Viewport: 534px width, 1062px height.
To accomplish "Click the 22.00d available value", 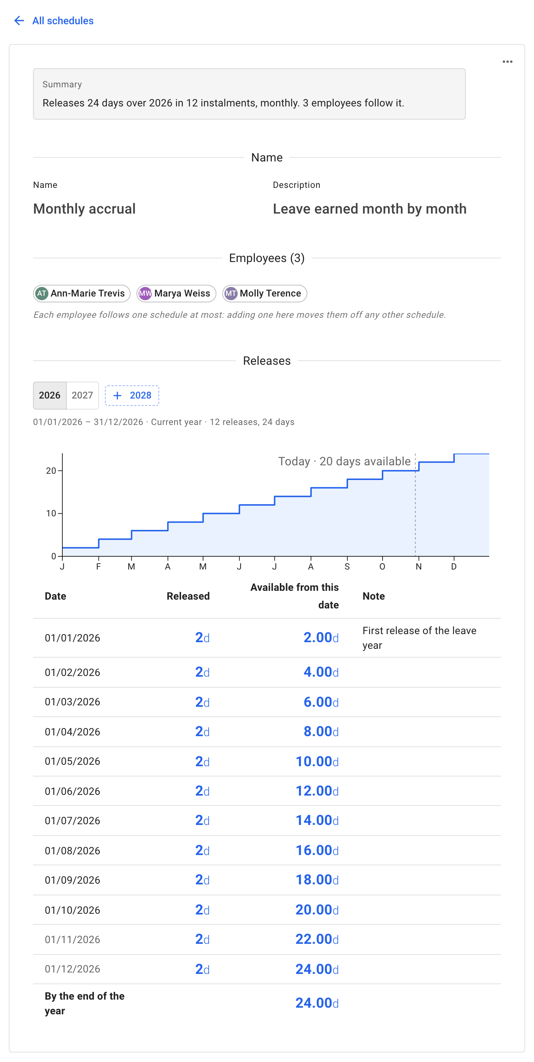I will click(x=317, y=939).
